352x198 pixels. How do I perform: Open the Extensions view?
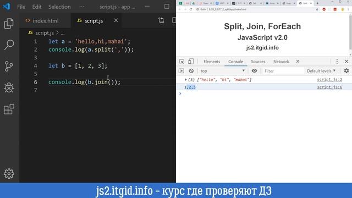[x=9, y=109]
